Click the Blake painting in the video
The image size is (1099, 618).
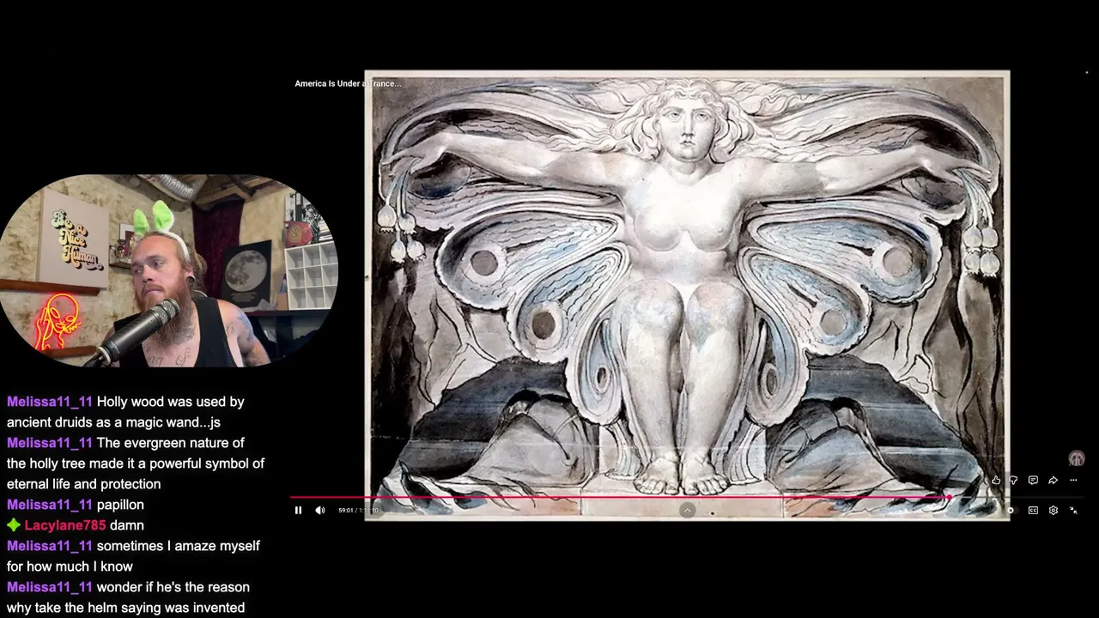coord(687,295)
